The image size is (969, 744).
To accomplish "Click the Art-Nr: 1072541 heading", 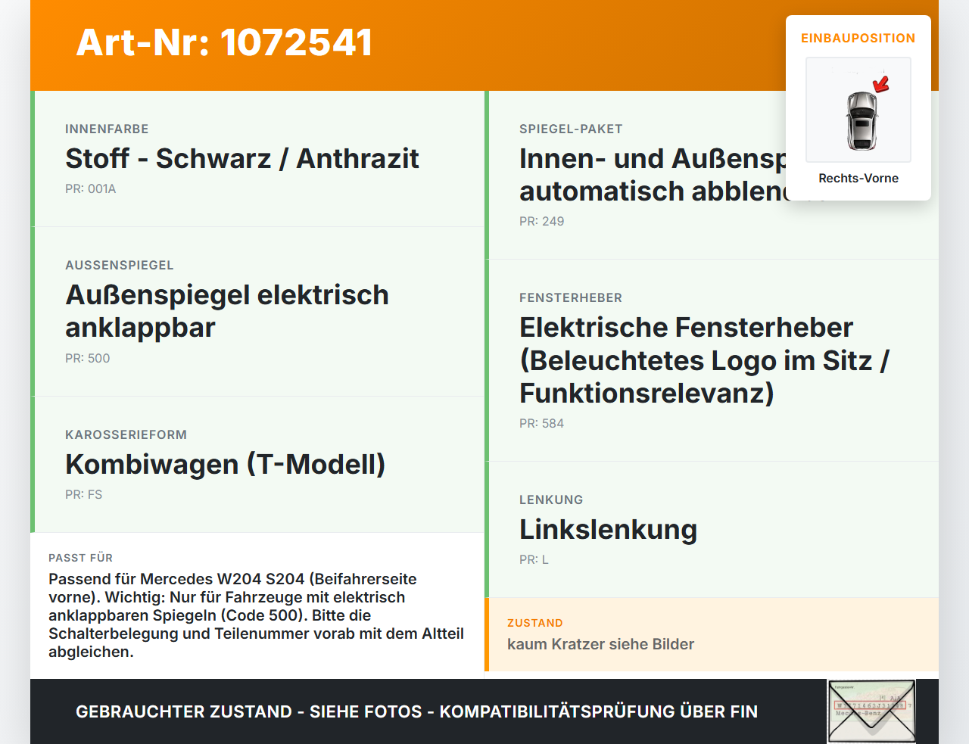I will 224,42.
